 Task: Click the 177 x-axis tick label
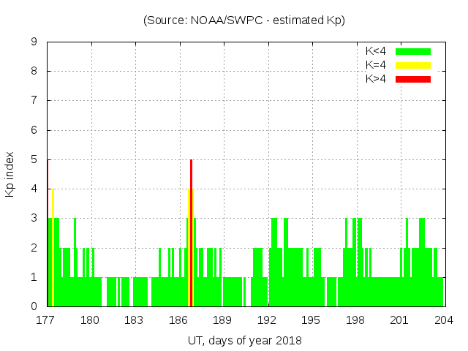[x=46, y=320]
